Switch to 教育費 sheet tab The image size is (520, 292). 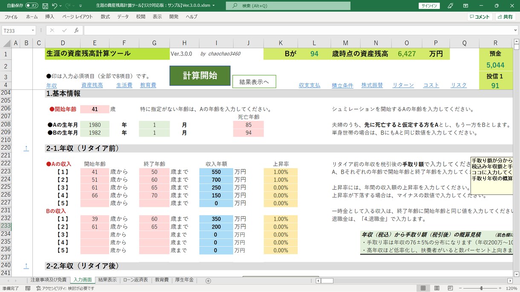pyautogui.click(x=162, y=280)
